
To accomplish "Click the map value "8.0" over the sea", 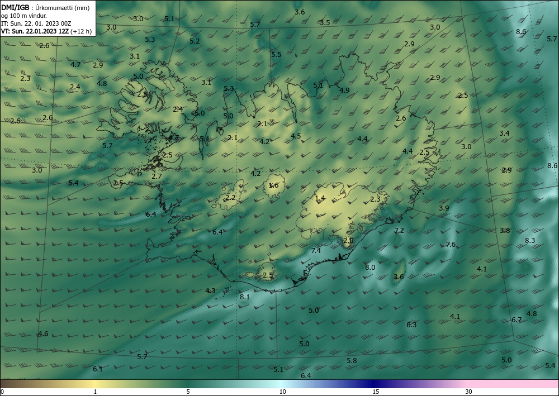I will 370,267.
